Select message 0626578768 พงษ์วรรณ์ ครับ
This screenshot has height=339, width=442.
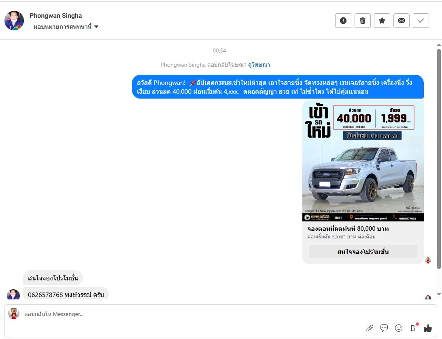click(66, 294)
